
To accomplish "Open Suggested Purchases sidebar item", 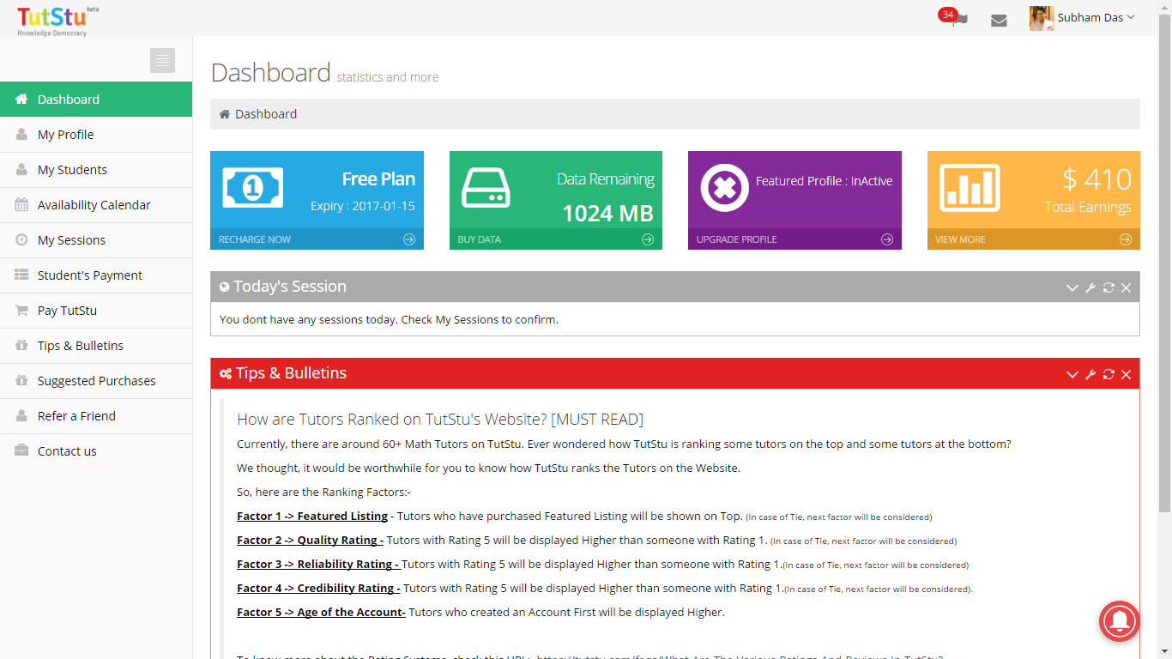I will [x=96, y=381].
